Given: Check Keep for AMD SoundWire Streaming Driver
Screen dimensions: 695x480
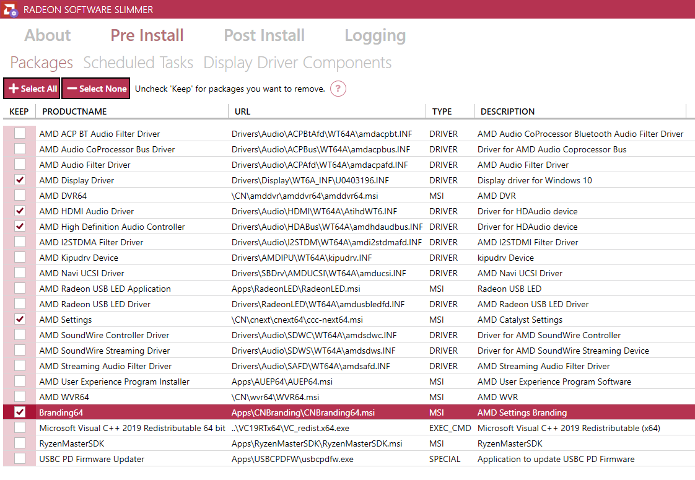Looking at the screenshot, I should click(19, 350).
